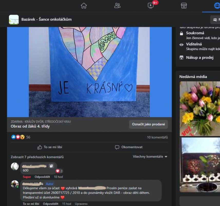
Task: Open the first commenter's profile picture
Action: (15, 166)
